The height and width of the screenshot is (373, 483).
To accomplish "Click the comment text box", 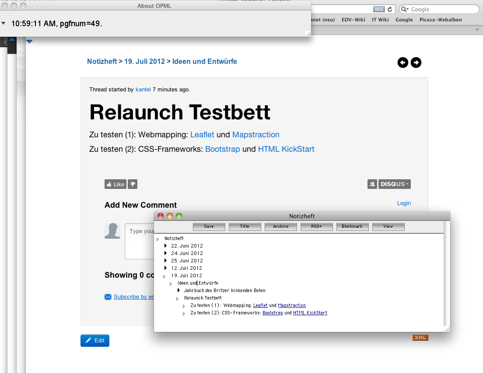I will [x=140, y=241].
